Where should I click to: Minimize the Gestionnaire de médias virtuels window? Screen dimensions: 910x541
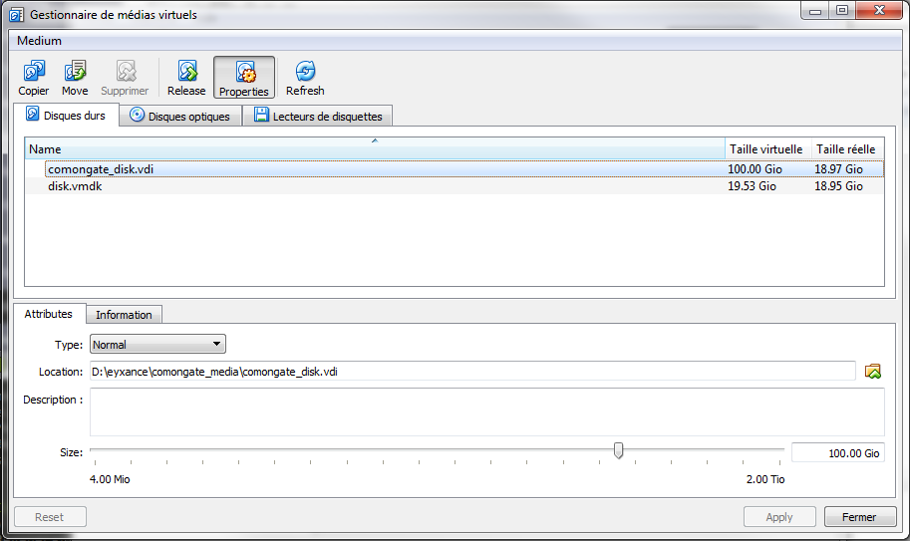pos(815,10)
